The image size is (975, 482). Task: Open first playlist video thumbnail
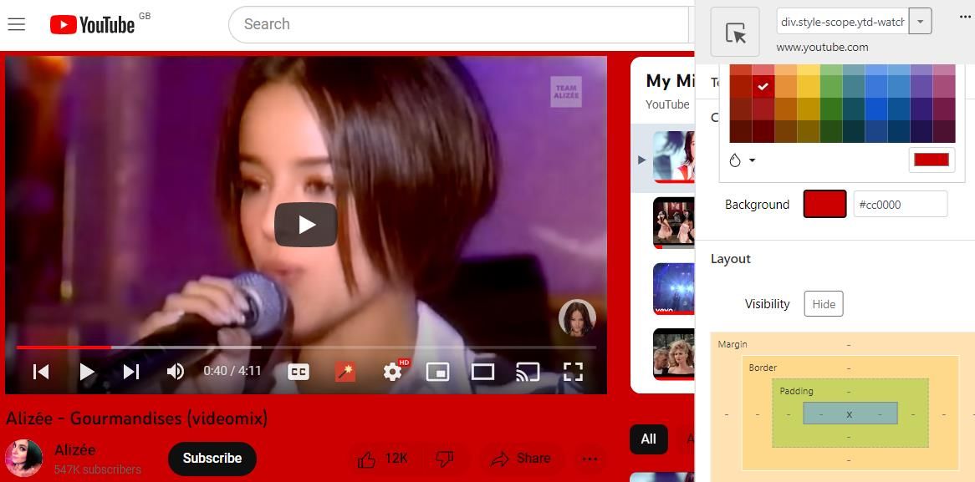[673, 157]
